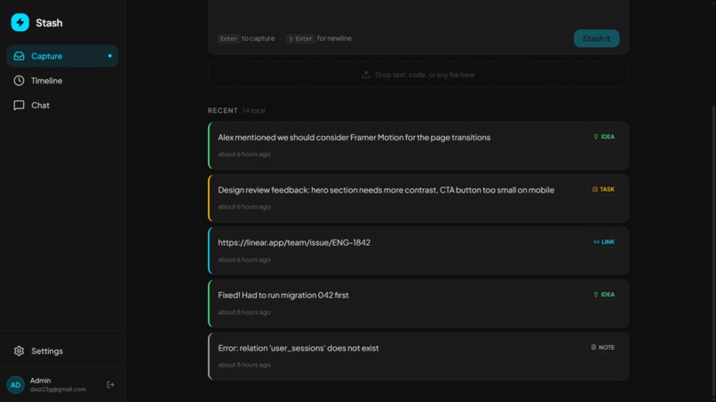Screen dimensions: 716x402
Task: Click the Capture inbox icon
Action: point(19,56)
